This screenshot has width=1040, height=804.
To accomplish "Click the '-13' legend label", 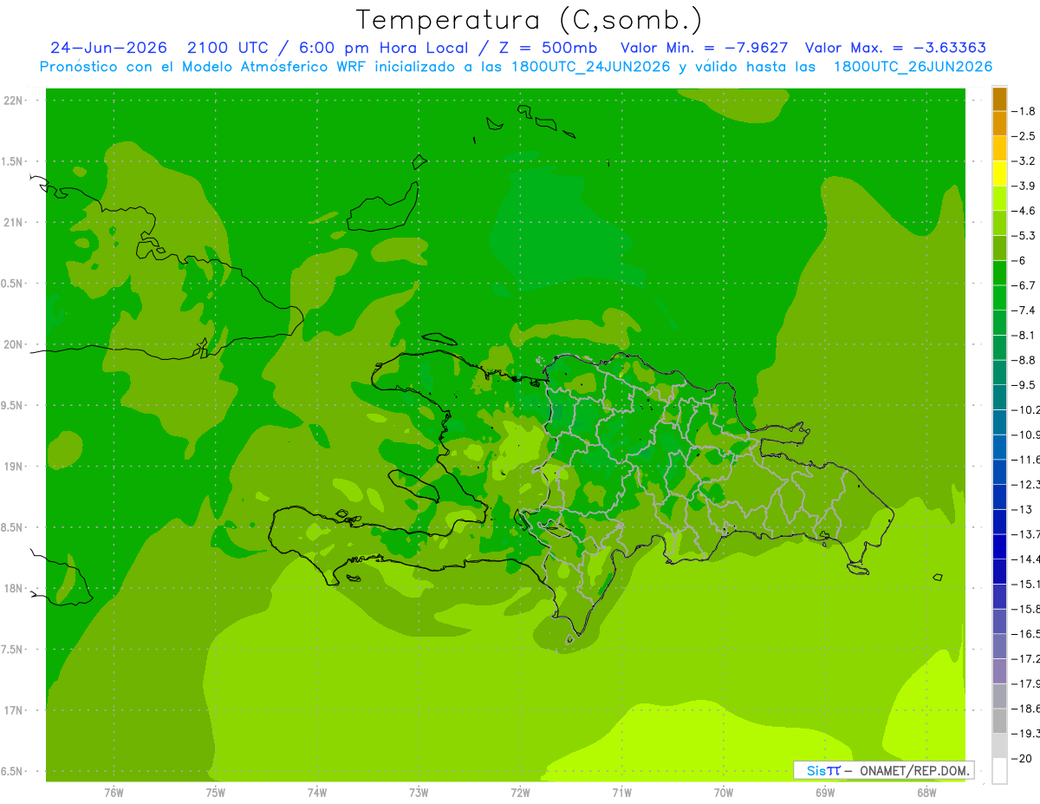I will [x=1021, y=510].
